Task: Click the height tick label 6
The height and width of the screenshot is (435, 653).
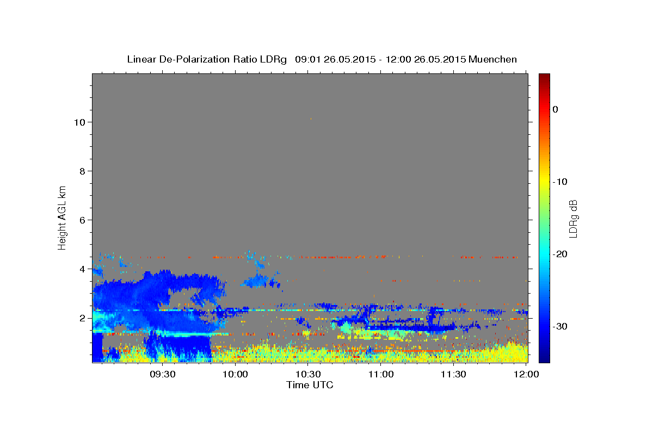Action: point(82,220)
